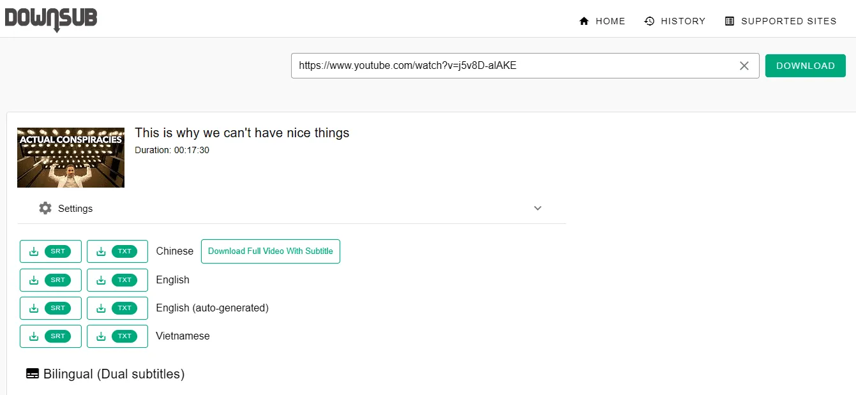The height and width of the screenshot is (395, 856).
Task: Click the clock icon next to History
Action: tap(650, 21)
